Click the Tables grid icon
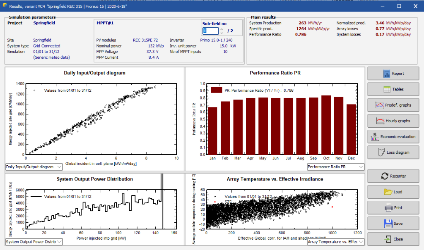Screen dimensions: 424x250 [x=387, y=89]
